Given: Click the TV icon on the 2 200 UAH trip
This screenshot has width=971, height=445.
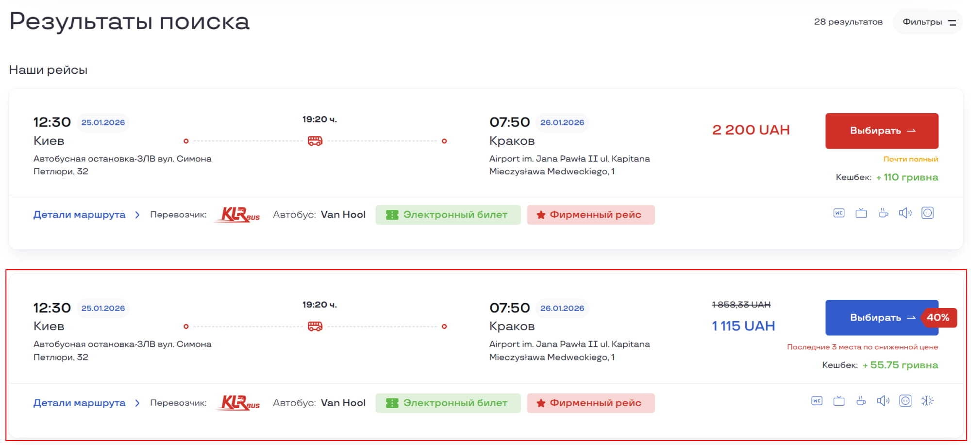Looking at the screenshot, I should click(861, 213).
